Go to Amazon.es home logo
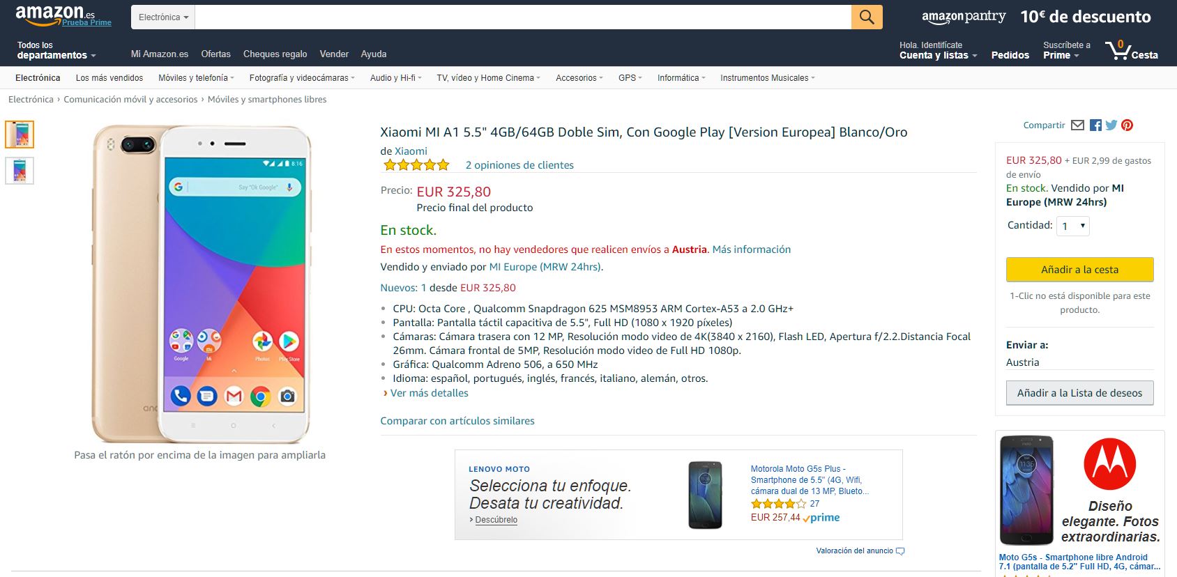The image size is (1177, 577). tap(55, 15)
